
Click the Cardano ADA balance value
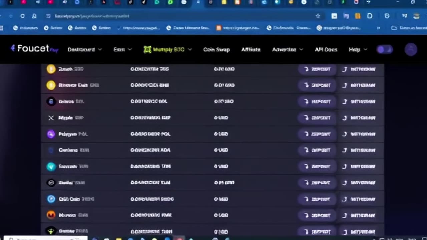coord(150,150)
